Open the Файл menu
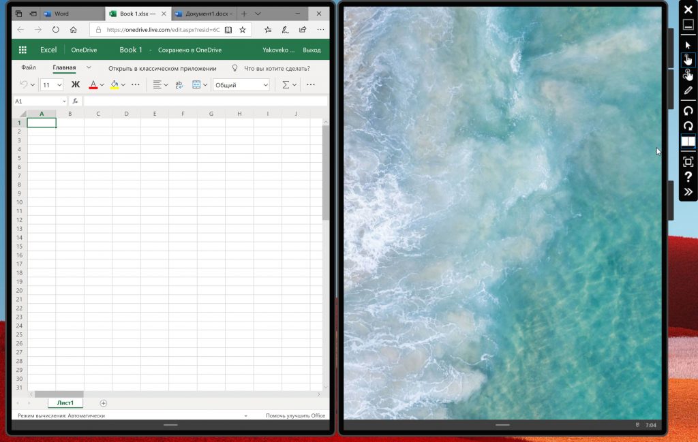Screen dimensions: 698x442 (x=28, y=68)
